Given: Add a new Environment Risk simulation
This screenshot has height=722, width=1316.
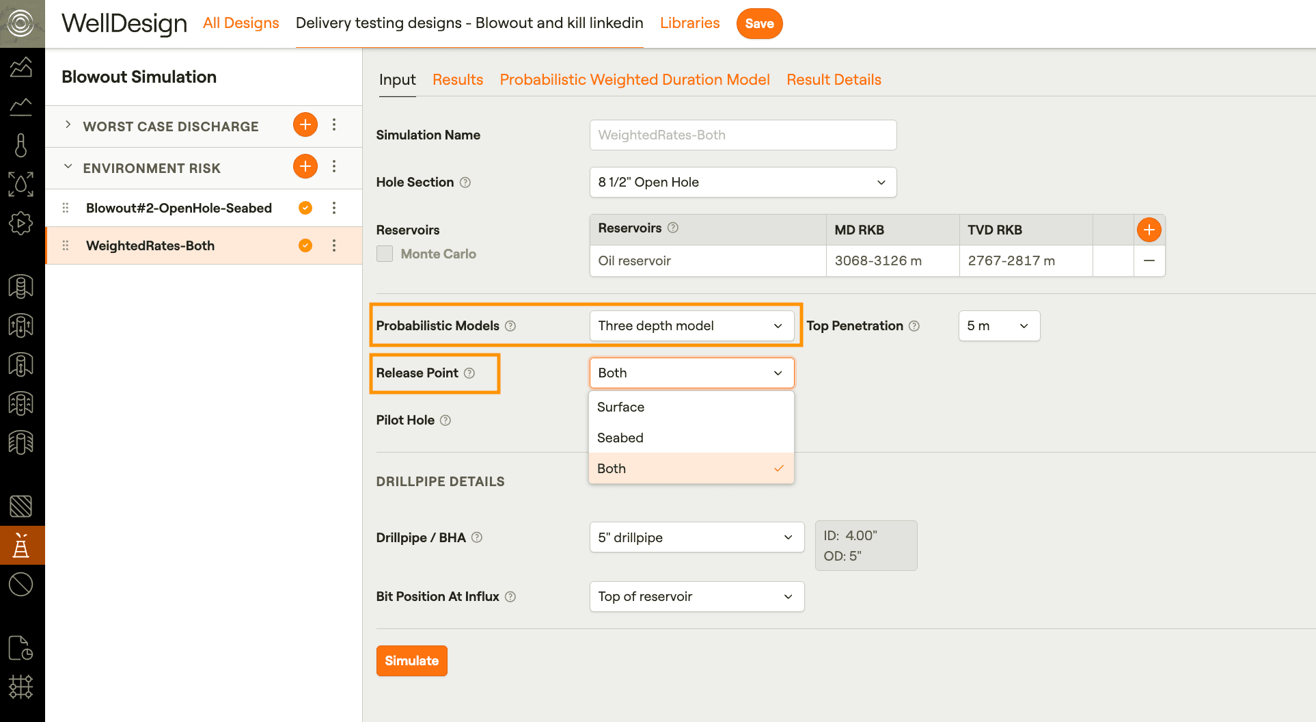Looking at the screenshot, I should [x=305, y=167].
